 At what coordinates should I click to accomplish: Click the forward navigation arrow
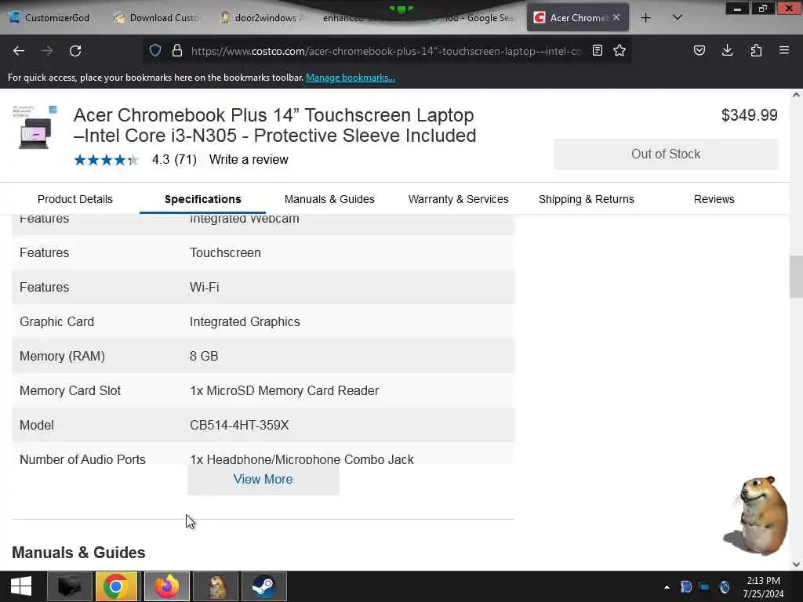click(x=47, y=51)
